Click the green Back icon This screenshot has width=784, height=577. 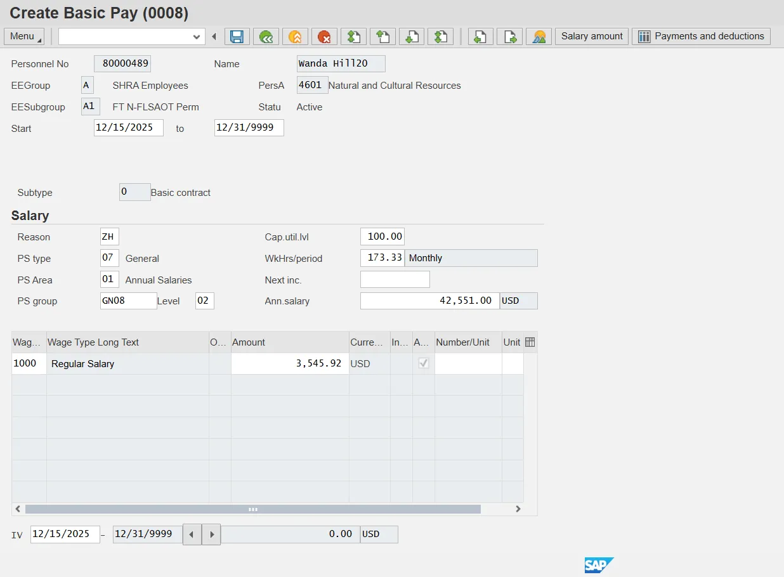(x=266, y=36)
